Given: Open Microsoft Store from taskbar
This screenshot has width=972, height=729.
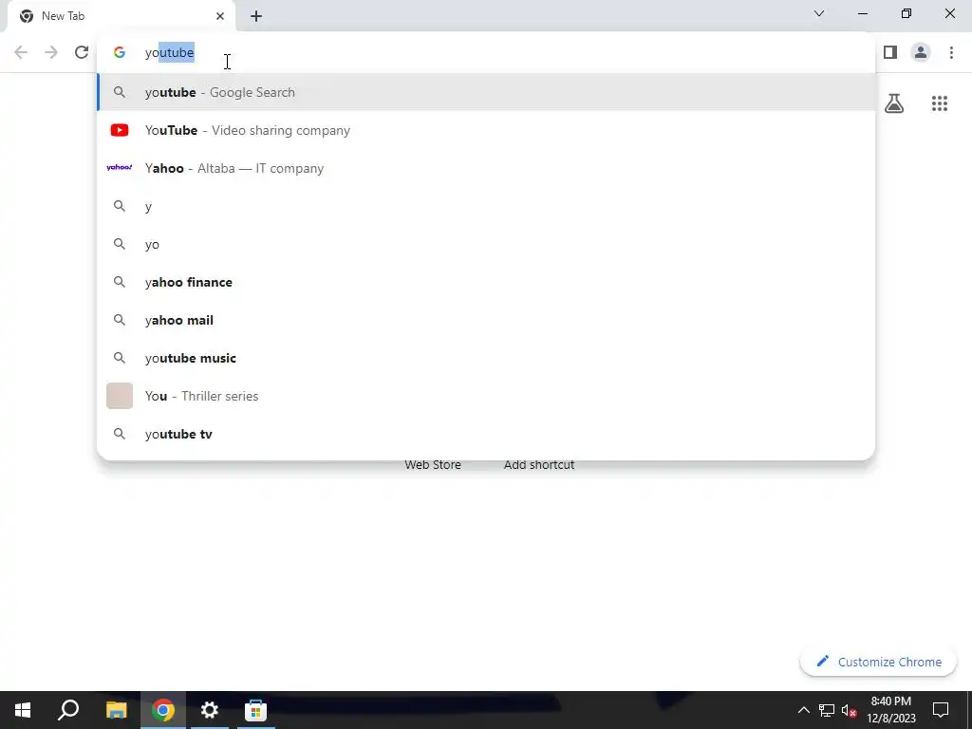Looking at the screenshot, I should [x=255, y=710].
